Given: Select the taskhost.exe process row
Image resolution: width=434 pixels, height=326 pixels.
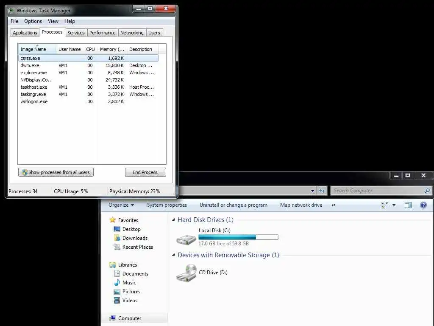Looking at the screenshot, I should (88, 87).
